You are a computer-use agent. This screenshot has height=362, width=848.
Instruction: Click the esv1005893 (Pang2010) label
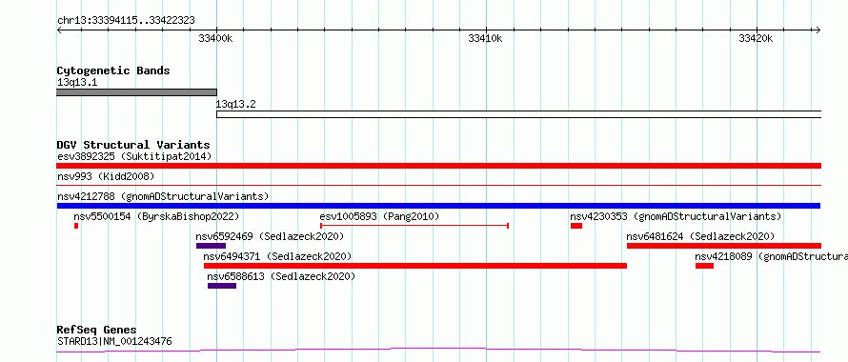[379, 216]
